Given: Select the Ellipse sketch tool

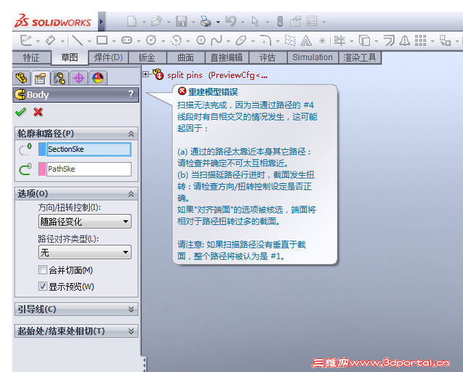Looking at the screenshot, I should (241, 40).
